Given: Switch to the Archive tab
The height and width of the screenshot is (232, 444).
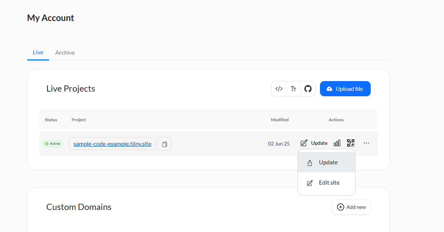Looking at the screenshot, I should pyautogui.click(x=65, y=53).
